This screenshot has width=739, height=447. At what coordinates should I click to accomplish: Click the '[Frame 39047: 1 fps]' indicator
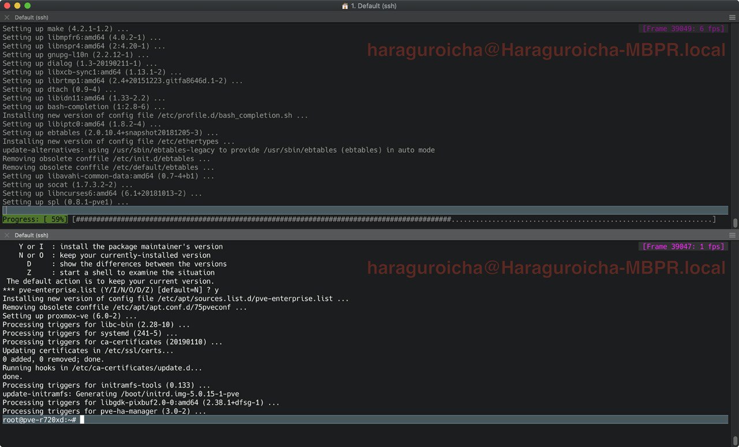(683, 246)
